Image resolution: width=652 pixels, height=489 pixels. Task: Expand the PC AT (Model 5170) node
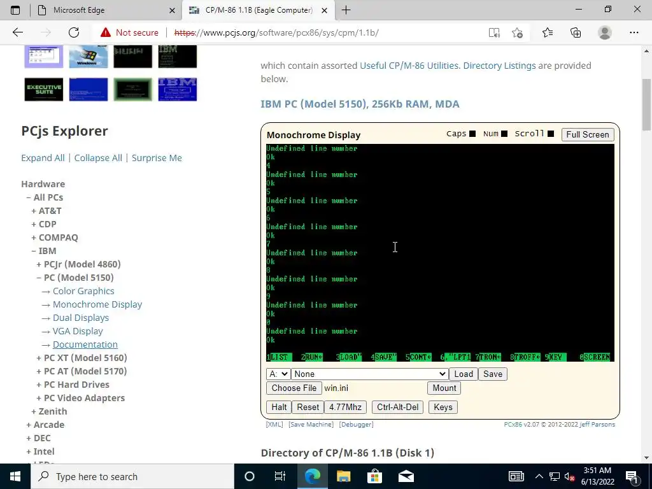[39, 371]
